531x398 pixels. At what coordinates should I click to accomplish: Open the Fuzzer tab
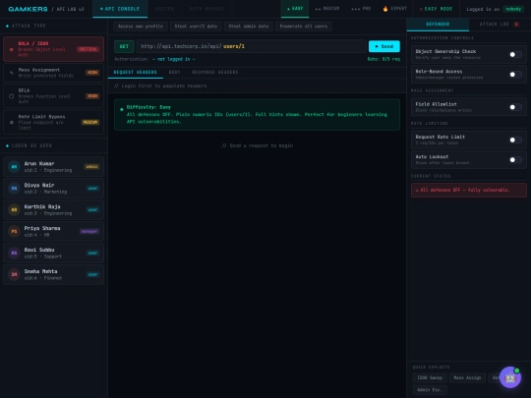[x=164, y=9]
